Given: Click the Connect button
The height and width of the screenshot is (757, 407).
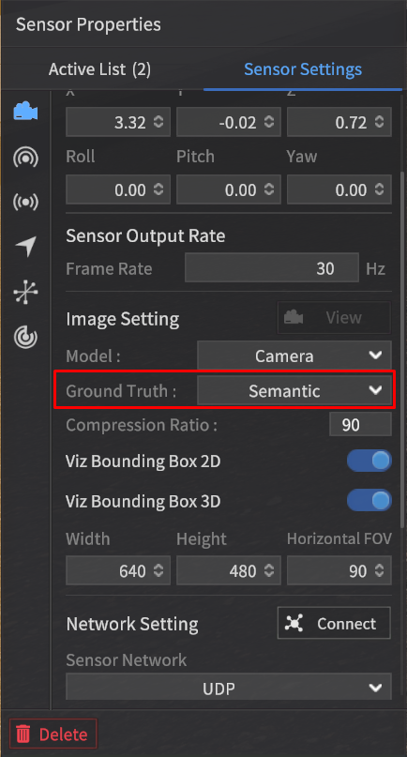Looking at the screenshot, I should (x=334, y=623).
